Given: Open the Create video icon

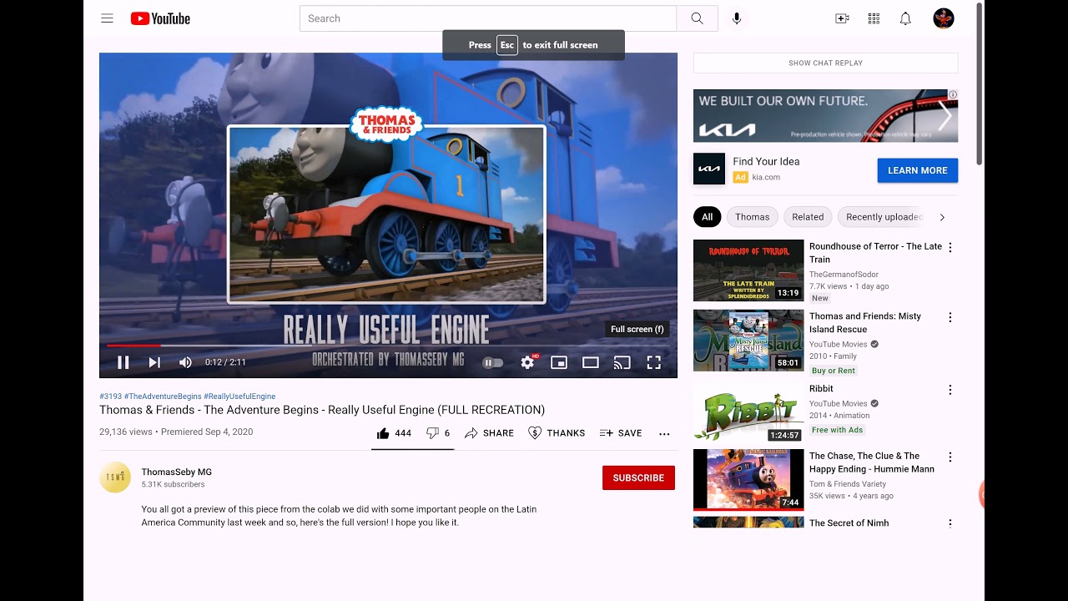Looking at the screenshot, I should pos(842,18).
